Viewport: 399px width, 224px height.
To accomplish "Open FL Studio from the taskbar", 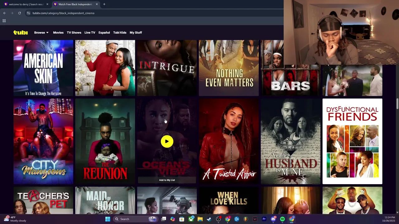I will (246, 219).
